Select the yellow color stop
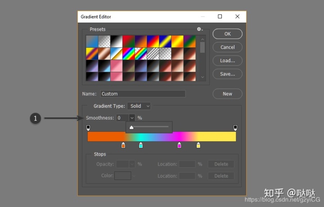Viewport: 324px width, 207px height. 198,145
